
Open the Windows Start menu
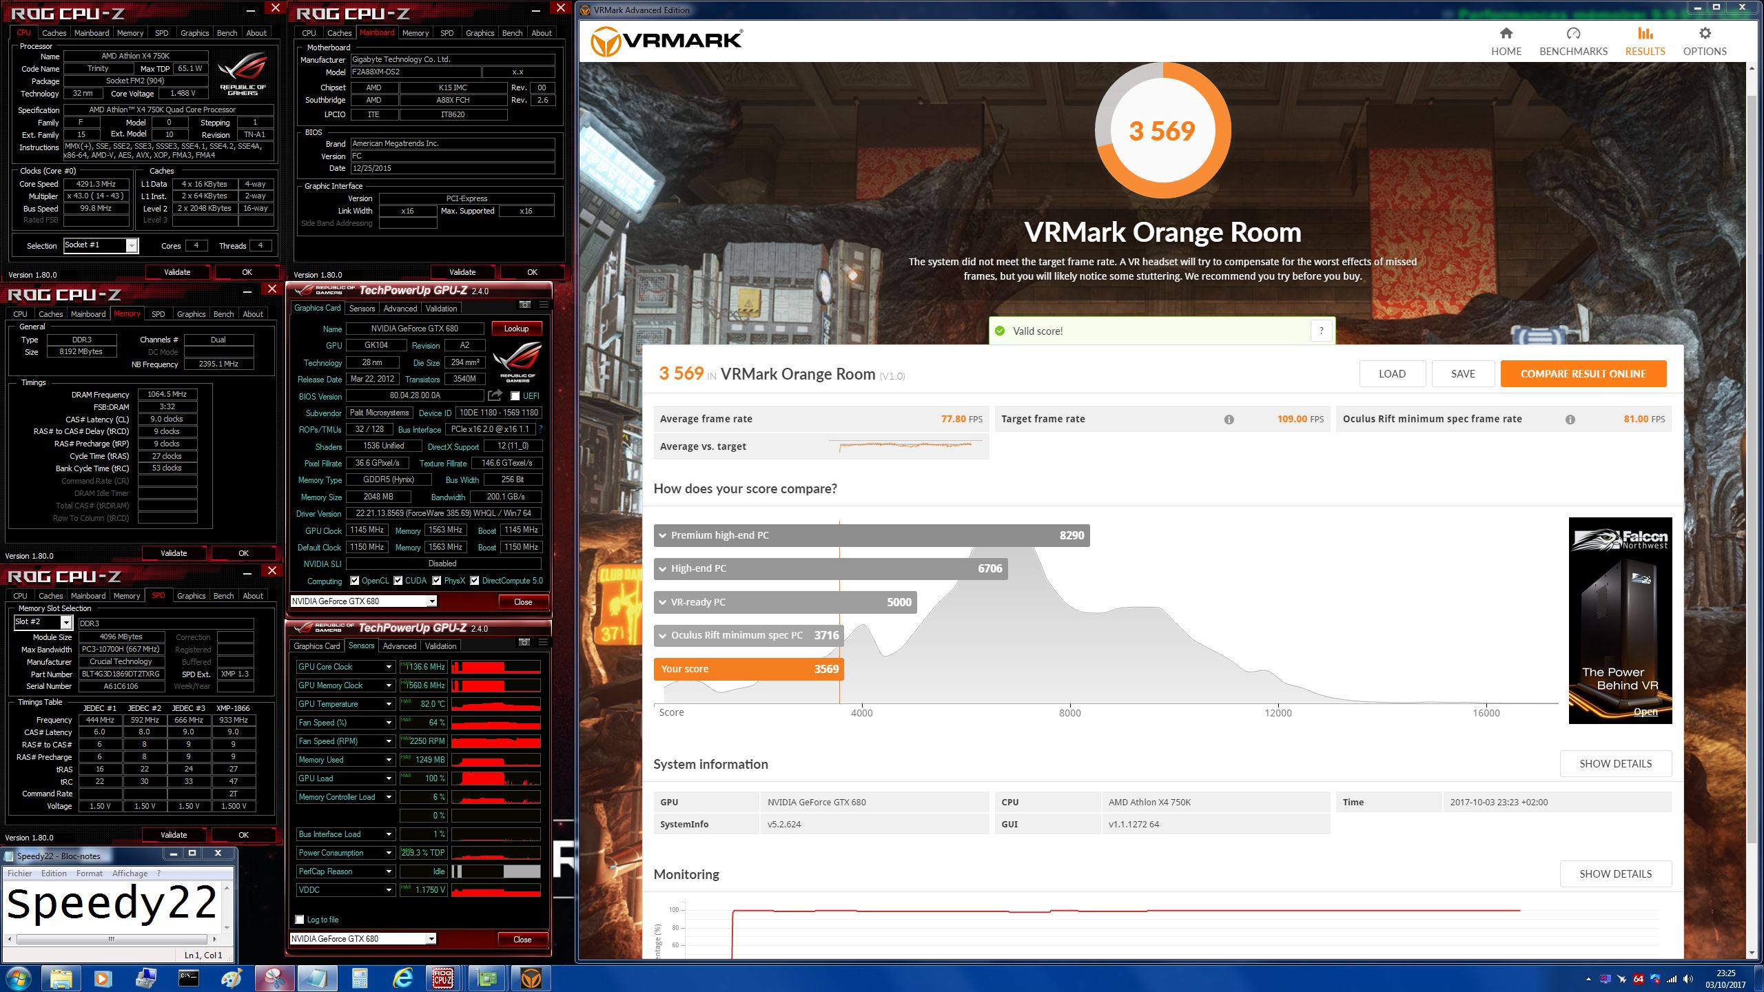18,978
